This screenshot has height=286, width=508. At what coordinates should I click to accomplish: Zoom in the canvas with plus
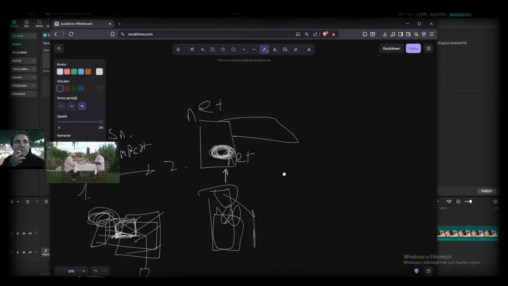83,271
